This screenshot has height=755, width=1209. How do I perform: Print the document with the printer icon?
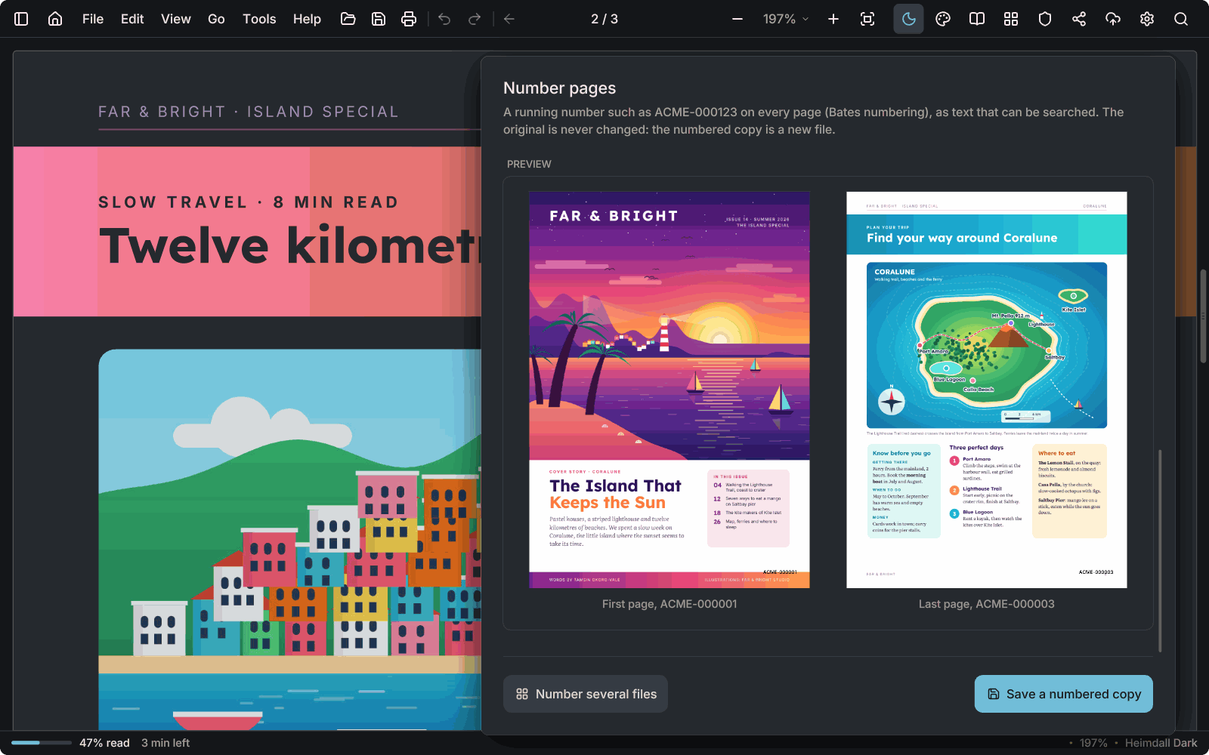(409, 19)
